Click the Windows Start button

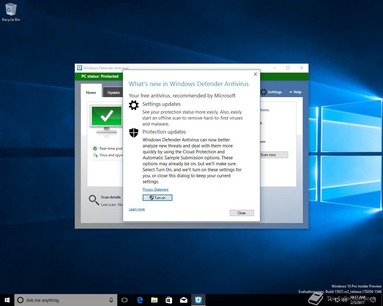coord(7,300)
